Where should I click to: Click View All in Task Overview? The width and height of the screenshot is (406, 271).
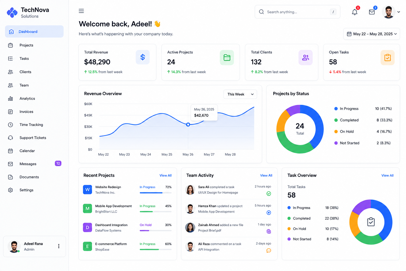click(387, 175)
